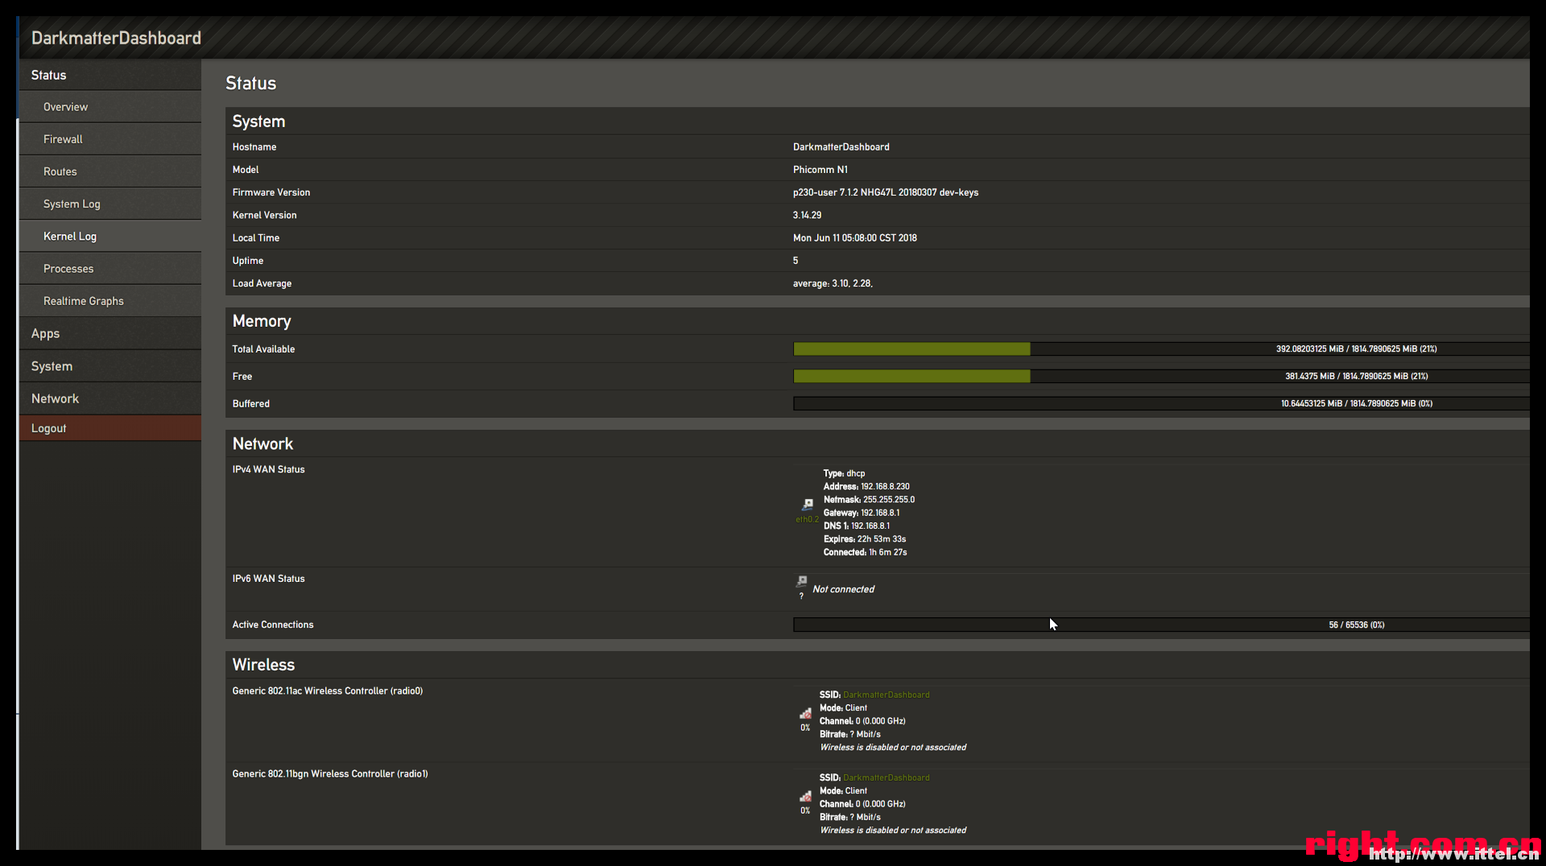The image size is (1546, 866).
Task: Click the radio1 wireless signal icon
Action: (805, 796)
